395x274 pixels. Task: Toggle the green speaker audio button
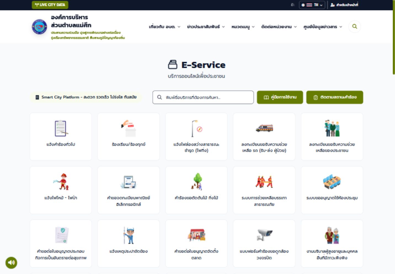pyautogui.click(x=11, y=262)
